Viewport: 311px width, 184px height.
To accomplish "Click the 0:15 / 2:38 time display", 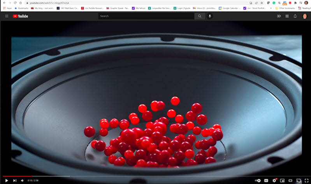I will (33, 180).
